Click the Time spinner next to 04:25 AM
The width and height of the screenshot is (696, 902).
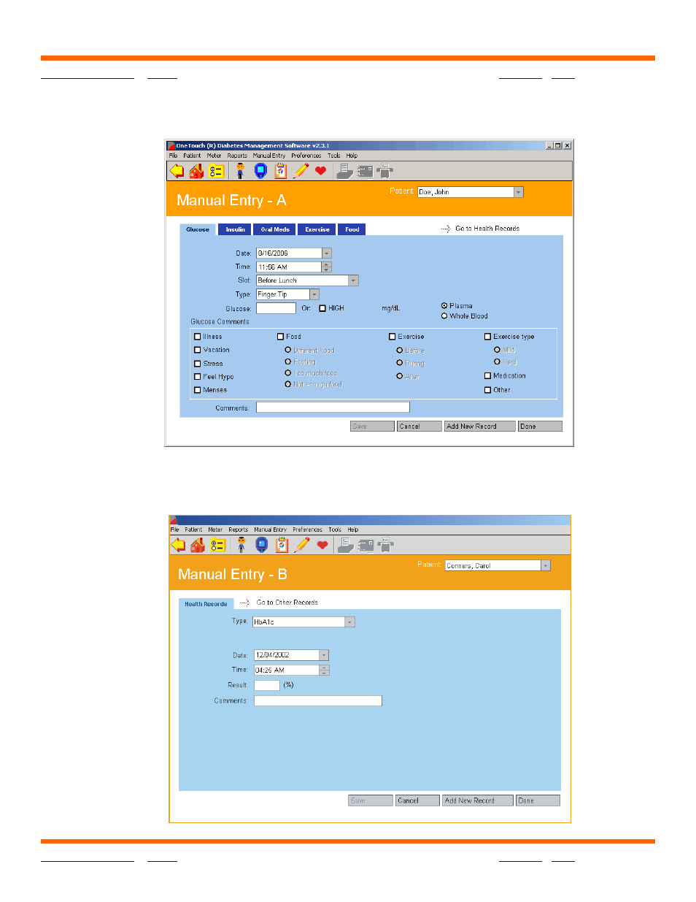[x=325, y=670]
